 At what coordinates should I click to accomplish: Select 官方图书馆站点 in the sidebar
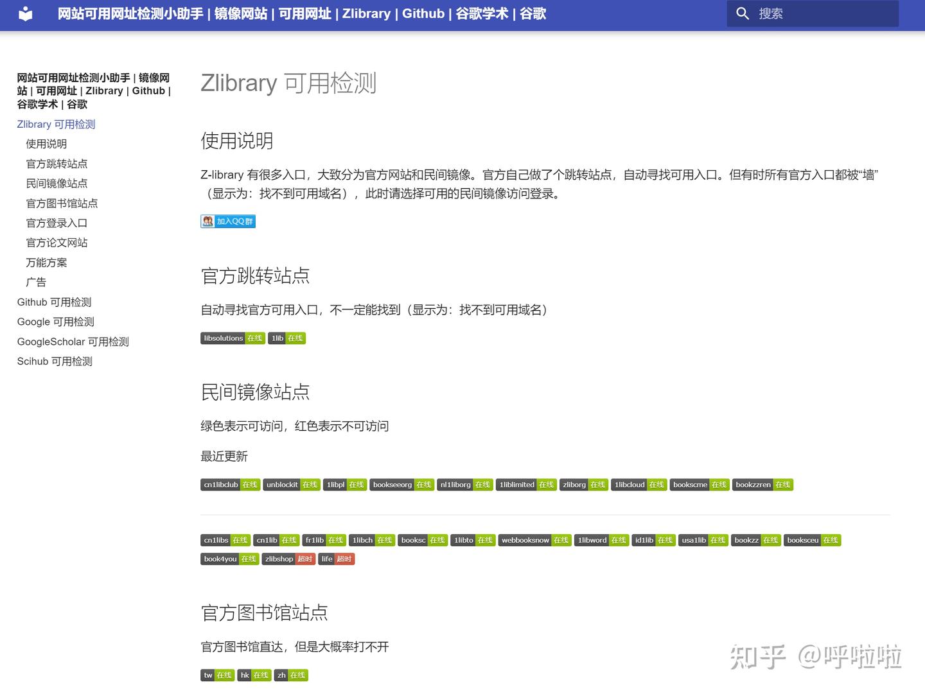61,203
